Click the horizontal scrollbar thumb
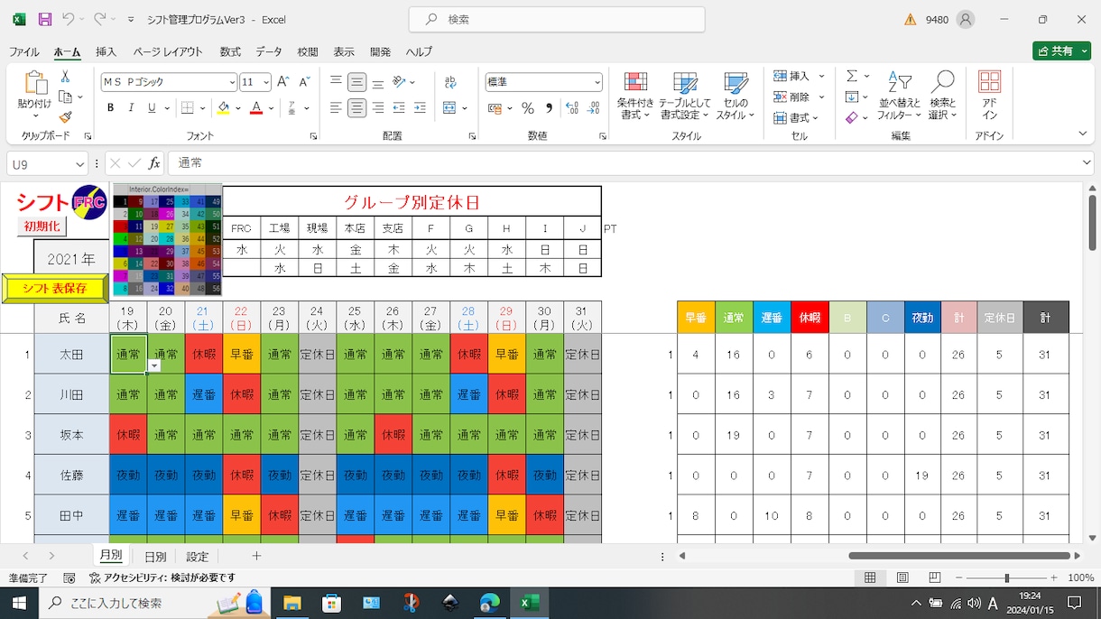 click(959, 556)
